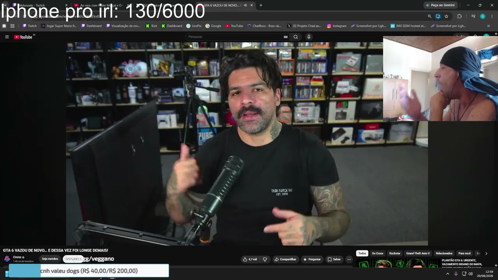Click the Peça ao Gemini button

click(x=440, y=5)
